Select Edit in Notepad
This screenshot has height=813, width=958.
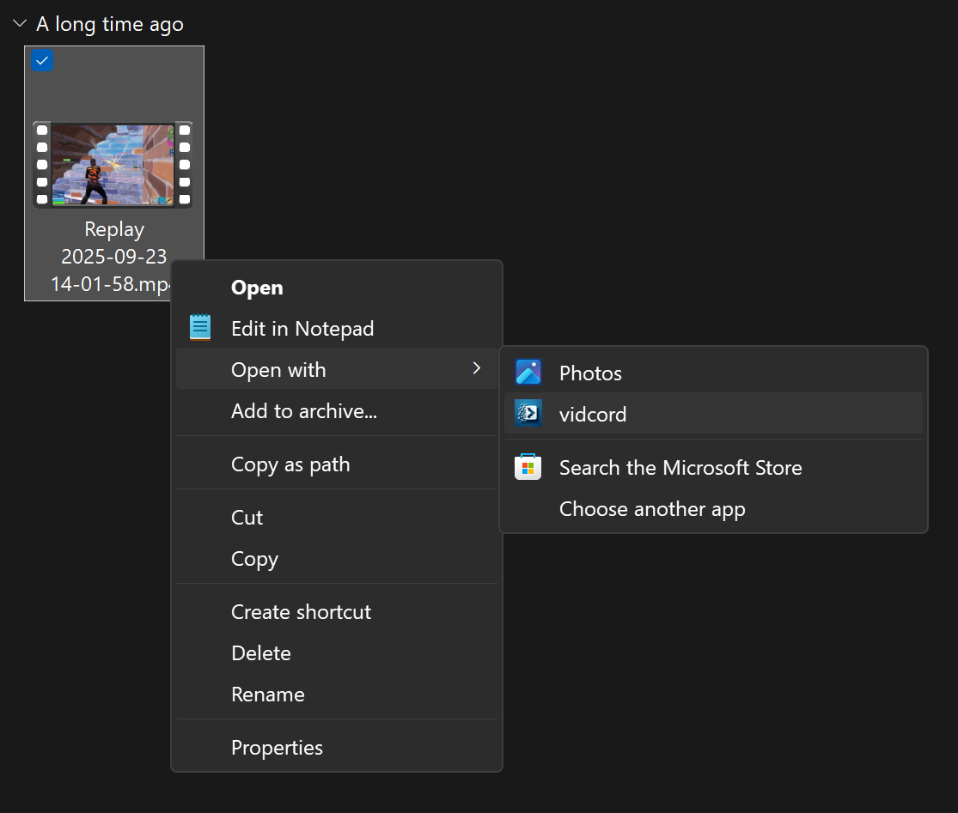tap(337, 328)
